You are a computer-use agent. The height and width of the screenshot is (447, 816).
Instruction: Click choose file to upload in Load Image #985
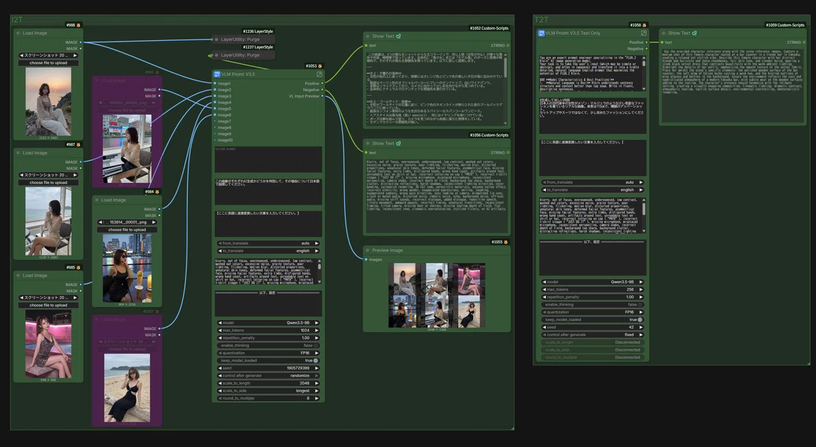(48, 305)
